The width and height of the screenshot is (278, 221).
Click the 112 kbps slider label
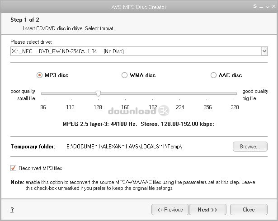[70, 107]
